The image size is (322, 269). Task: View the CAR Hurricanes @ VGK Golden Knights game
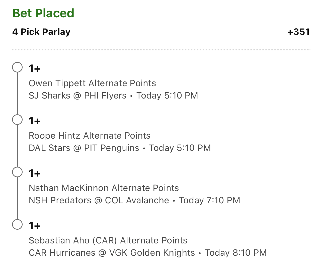coord(112,253)
